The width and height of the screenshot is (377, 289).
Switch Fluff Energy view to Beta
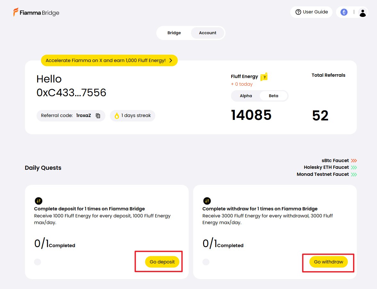pyautogui.click(x=273, y=96)
